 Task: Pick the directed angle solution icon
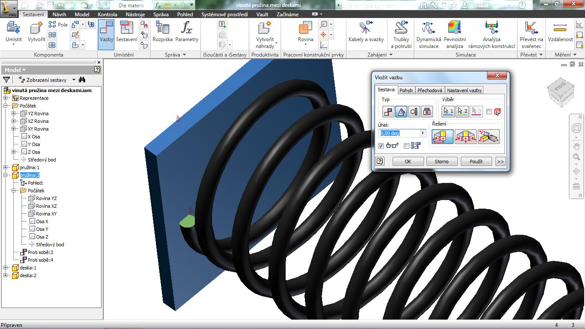[442, 137]
